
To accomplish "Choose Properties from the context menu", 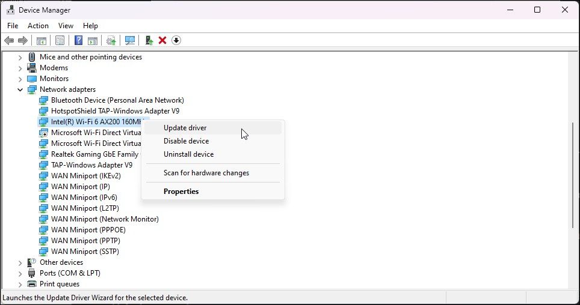I will 213,192.
